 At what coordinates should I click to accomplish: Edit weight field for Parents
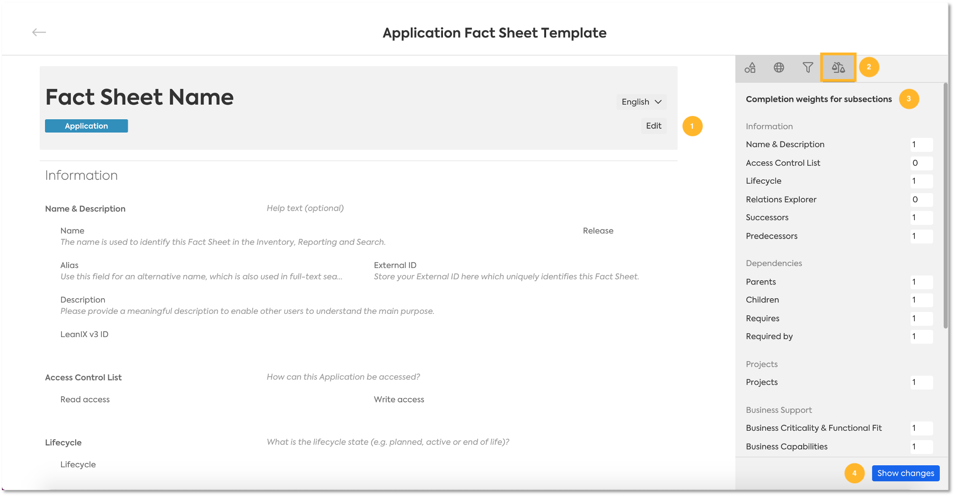coord(921,282)
